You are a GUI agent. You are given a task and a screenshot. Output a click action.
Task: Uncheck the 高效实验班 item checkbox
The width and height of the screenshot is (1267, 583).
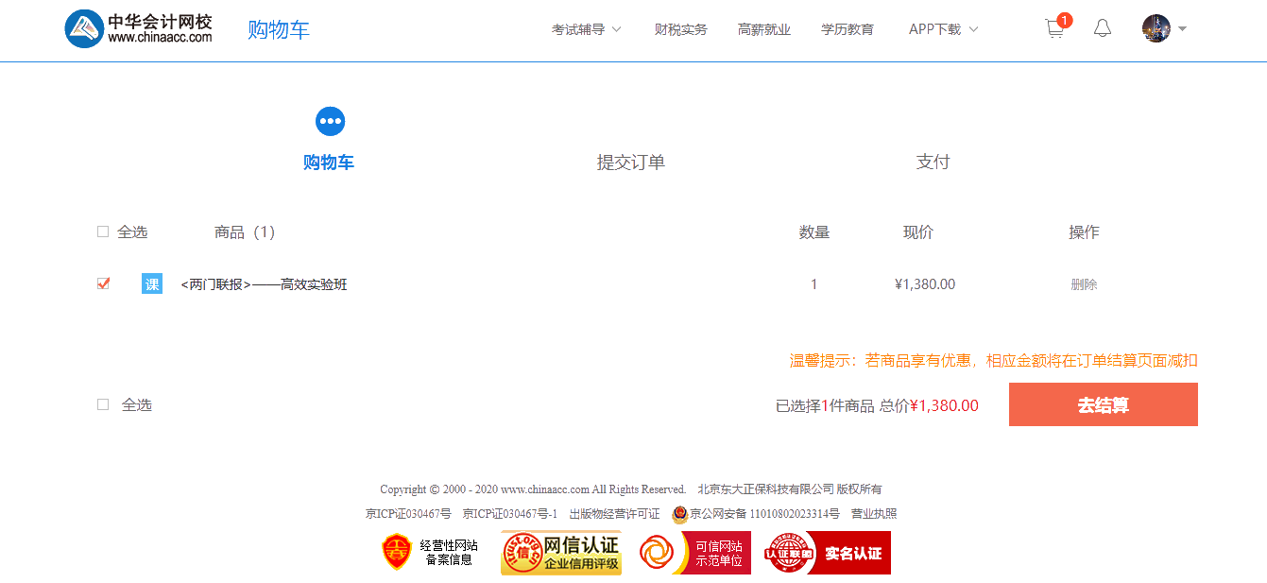103,283
